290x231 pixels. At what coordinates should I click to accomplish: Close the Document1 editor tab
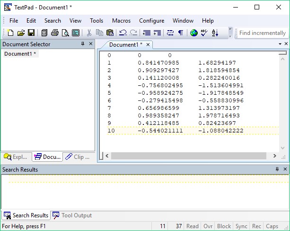tap(148, 45)
